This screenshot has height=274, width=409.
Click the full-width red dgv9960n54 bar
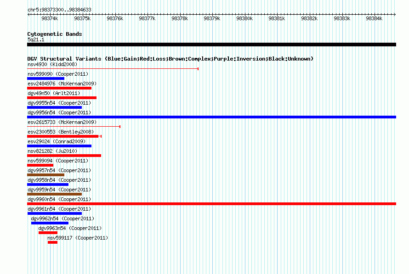pyautogui.click(x=211, y=204)
